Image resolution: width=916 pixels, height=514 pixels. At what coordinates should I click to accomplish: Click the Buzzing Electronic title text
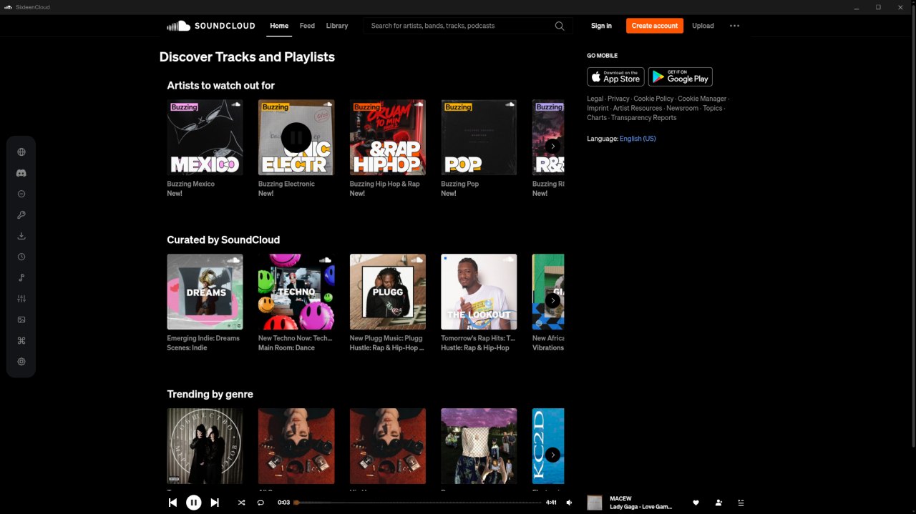pos(286,184)
